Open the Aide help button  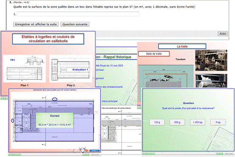pyautogui.click(x=223, y=34)
